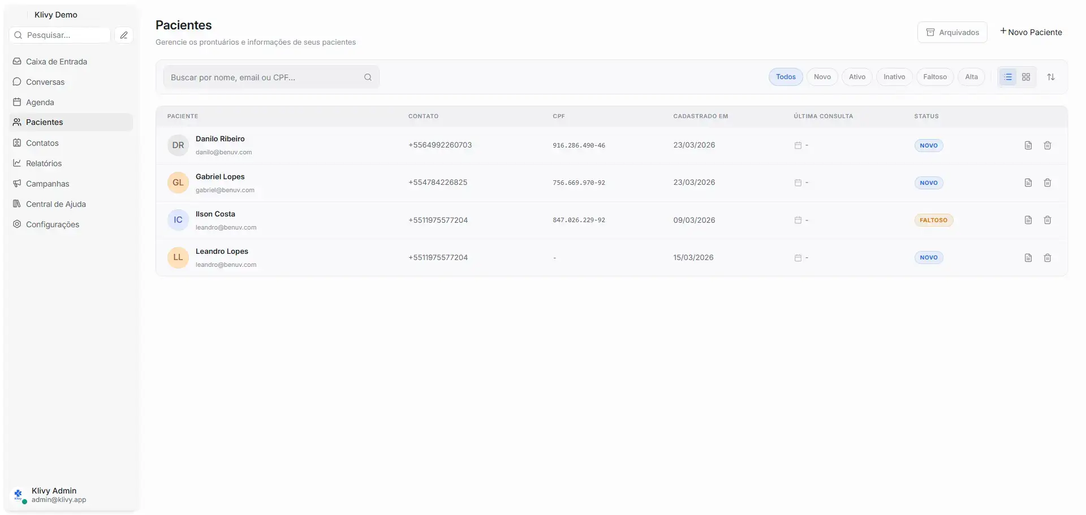
Task: Click the 'Buscar por nome, email ou CPF' field
Action: tap(260, 77)
